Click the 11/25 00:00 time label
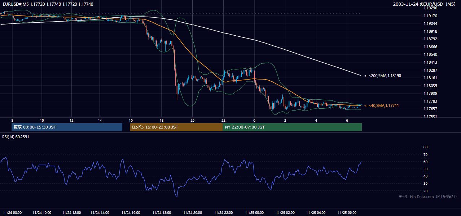 coord(254,213)
